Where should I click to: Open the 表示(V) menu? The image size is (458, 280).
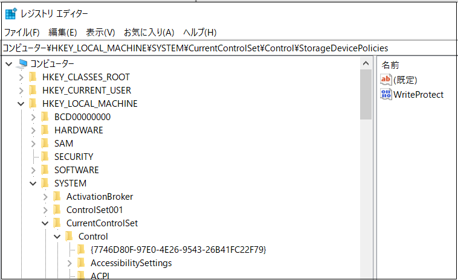(100, 33)
